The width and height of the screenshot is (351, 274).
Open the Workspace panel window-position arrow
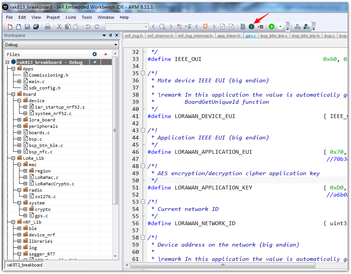click(104, 35)
